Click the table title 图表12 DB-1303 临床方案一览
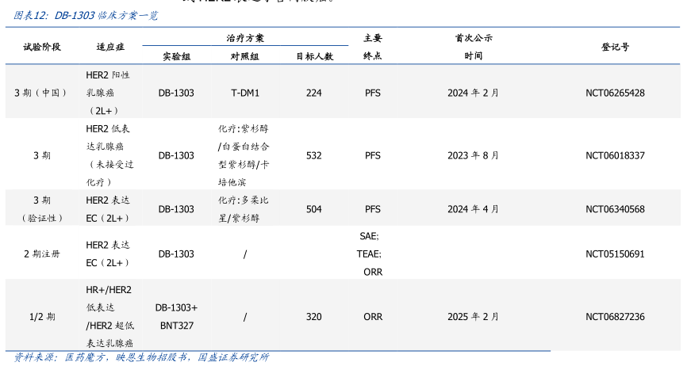Screen dimensions: 691x389 86,15
